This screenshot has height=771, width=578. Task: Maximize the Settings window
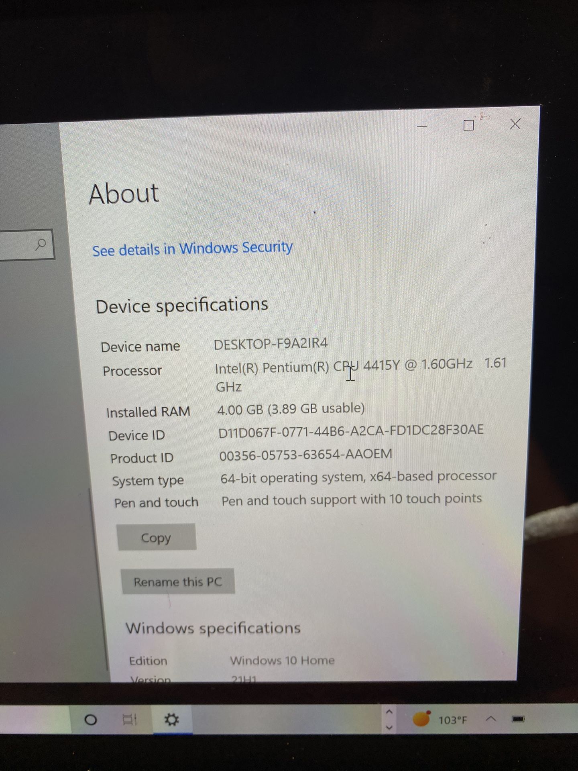pyautogui.click(x=468, y=125)
